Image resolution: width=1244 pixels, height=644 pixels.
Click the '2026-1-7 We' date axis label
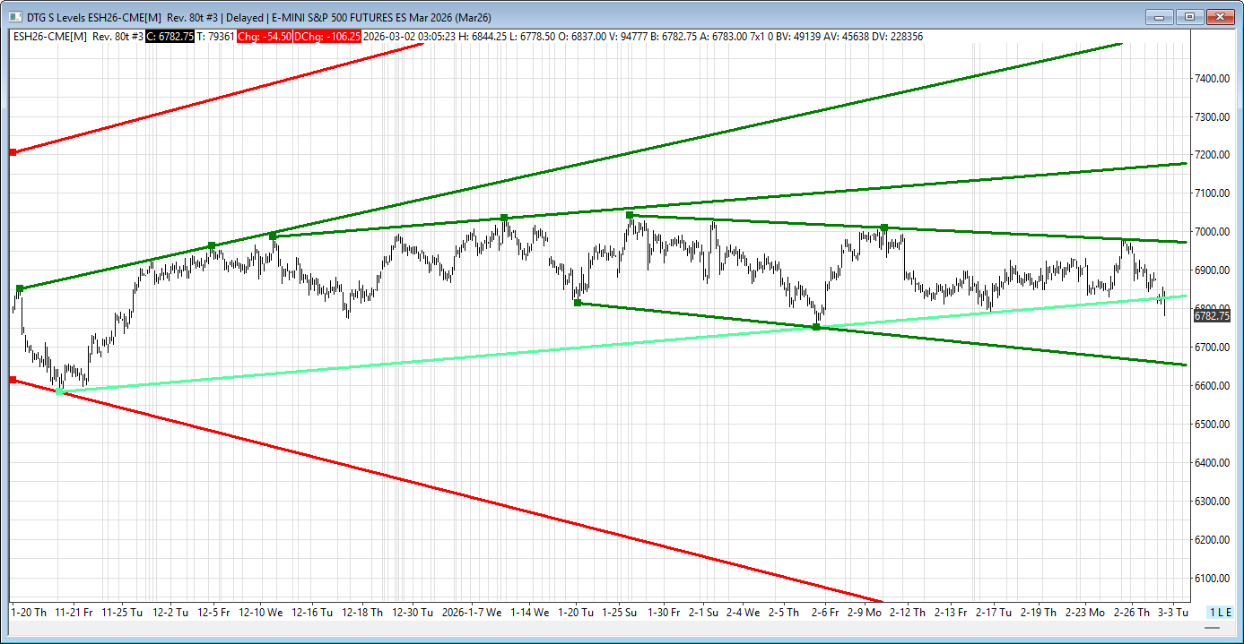pyautogui.click(x=474, y=613)
